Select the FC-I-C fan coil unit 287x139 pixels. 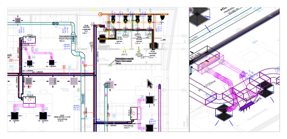point(29,40)
